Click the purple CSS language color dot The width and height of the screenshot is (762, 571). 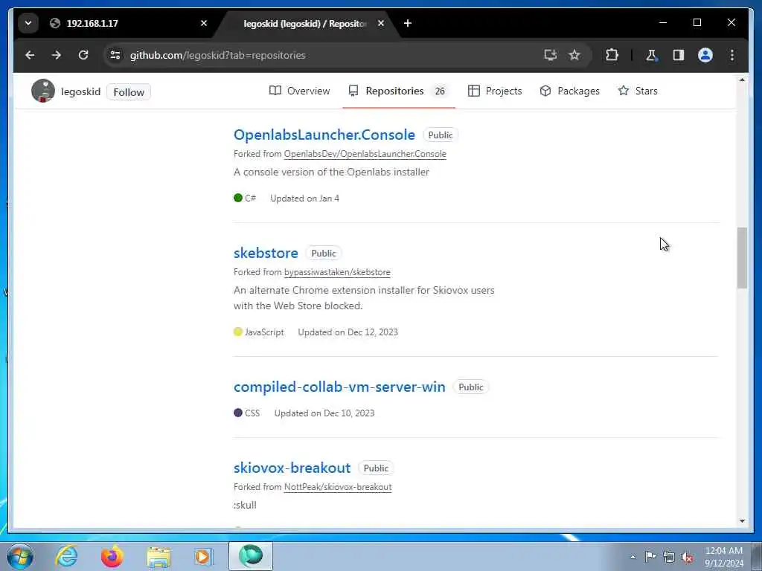[238, 413]
